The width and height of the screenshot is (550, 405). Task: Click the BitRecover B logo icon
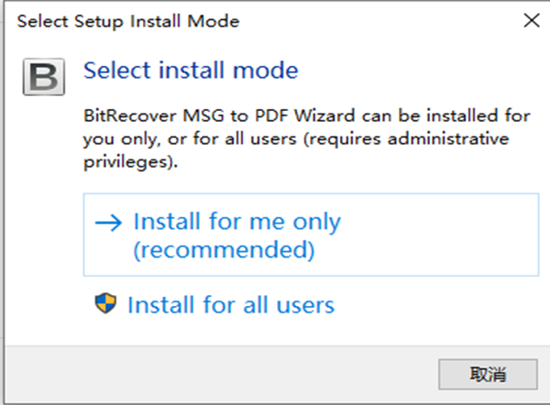click(x=44, y=77)
